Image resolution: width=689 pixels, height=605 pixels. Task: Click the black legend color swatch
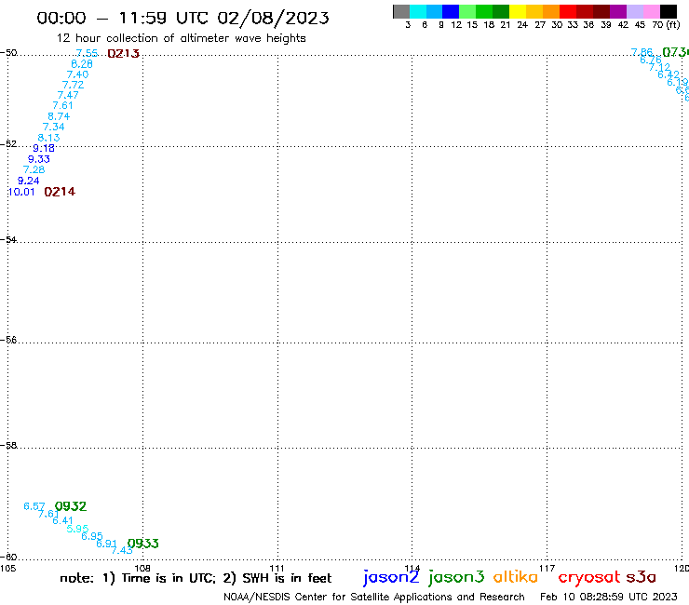(668, 11)
